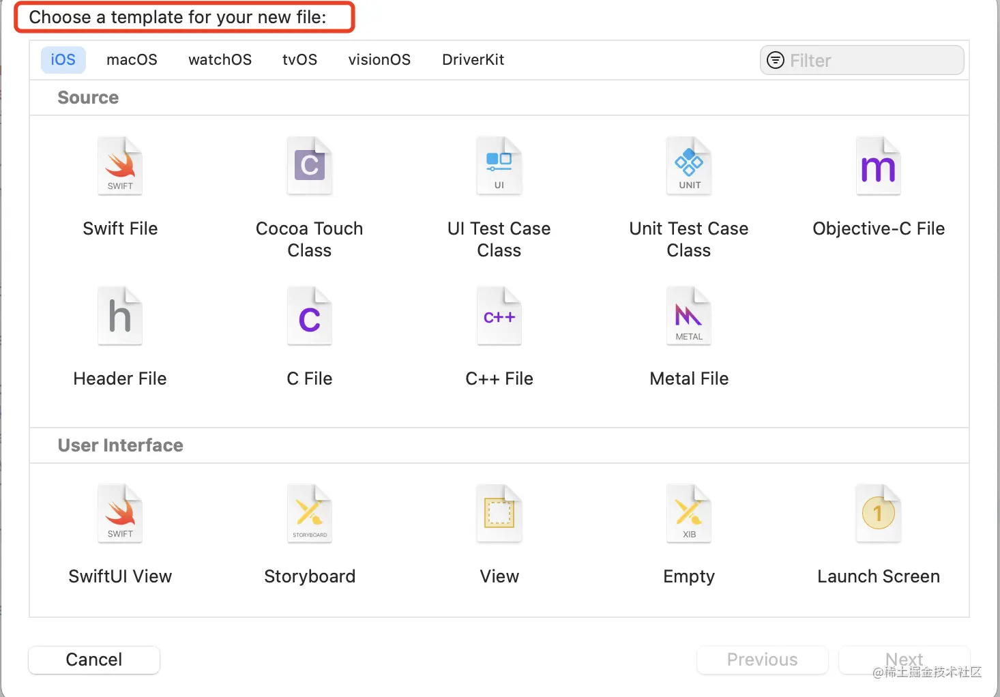Image resolution: width=1000 pixels, height=697 pixels.
Task: Click the Cancel button
Action: tap(94, 660)
